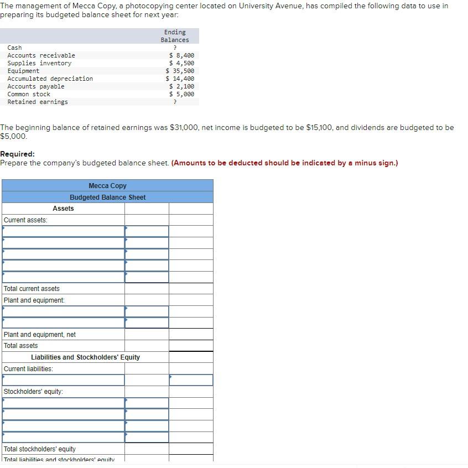
Task: Click 'Accounts receivable' in data table
Action: point(41,55)
